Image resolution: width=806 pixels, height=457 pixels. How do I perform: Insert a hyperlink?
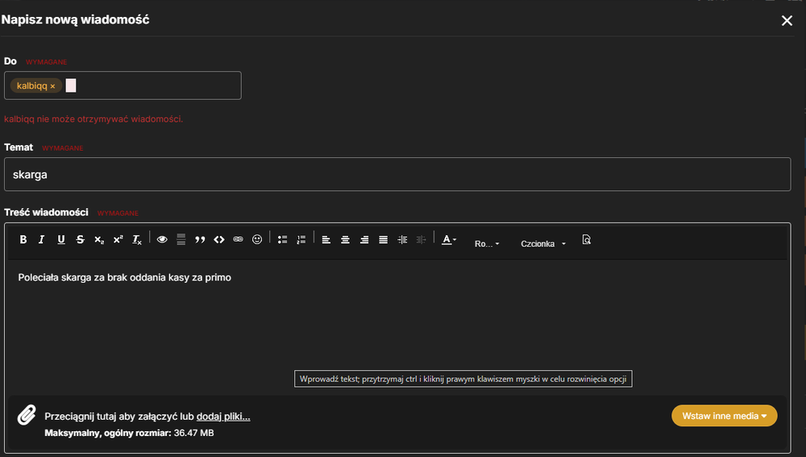click(x=238, y=239)
